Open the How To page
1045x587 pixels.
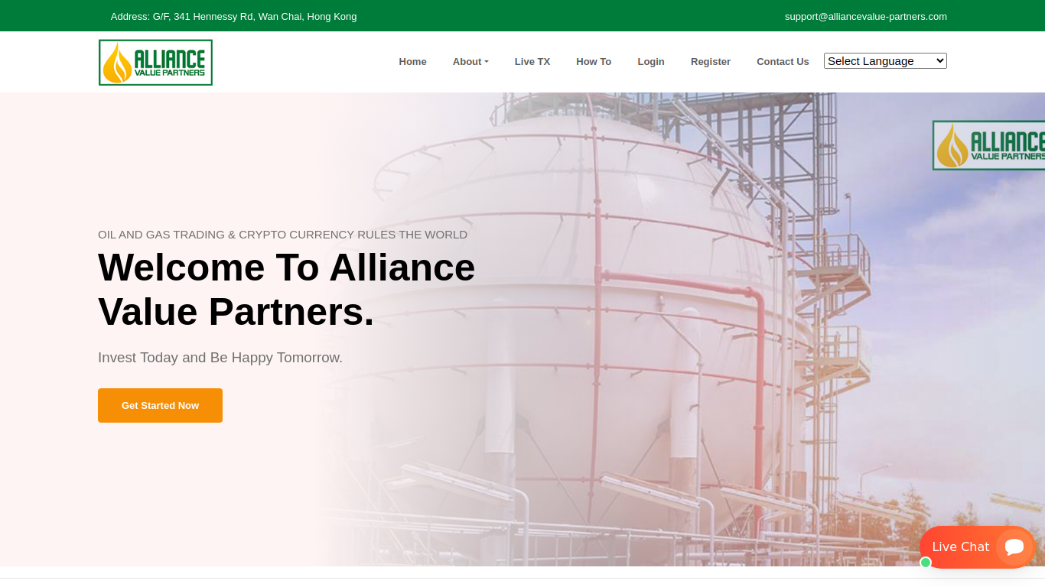click(x=594, y=62)
